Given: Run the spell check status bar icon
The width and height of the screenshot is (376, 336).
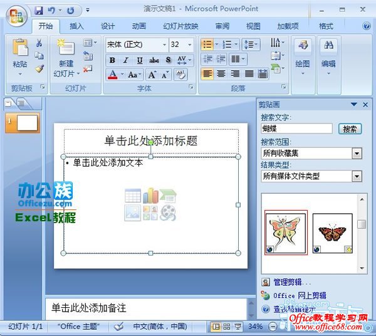Looking at the screenshot, I should [118, 327].
